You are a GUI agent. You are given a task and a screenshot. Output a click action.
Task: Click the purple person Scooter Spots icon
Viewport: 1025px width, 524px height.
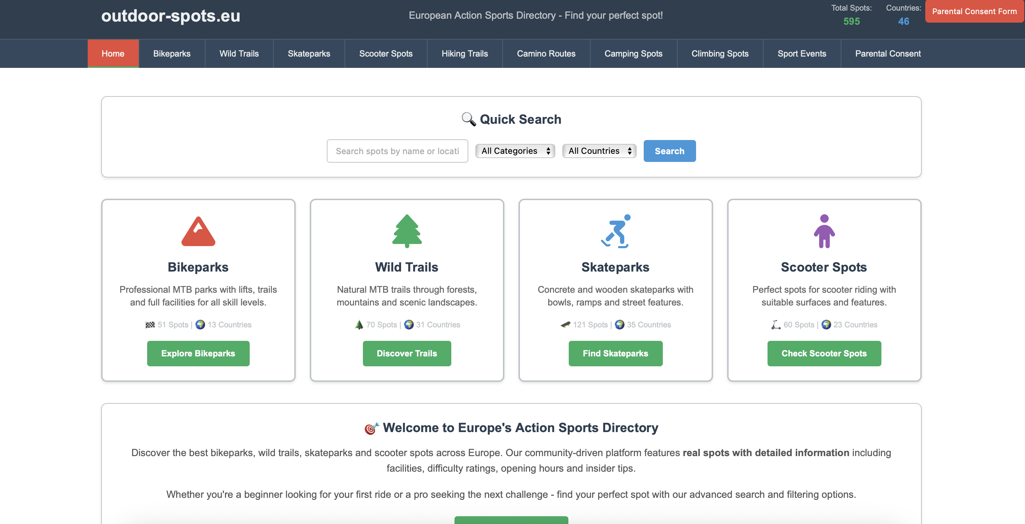(824, 231)
